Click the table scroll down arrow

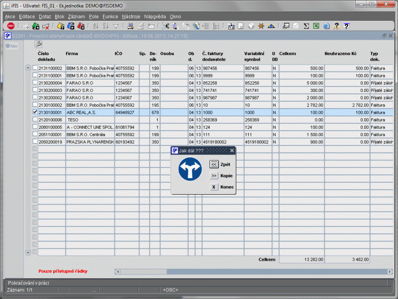tap(28, 252)
